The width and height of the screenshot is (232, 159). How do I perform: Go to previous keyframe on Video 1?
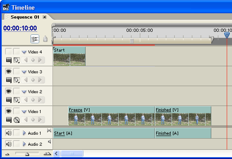(26, 120)
